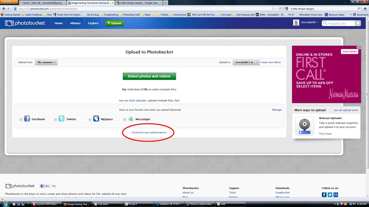Go to Photobucket Home nav item
This screenshot has height=207, width=369.
pyautogui.click(x=59, y=23)
